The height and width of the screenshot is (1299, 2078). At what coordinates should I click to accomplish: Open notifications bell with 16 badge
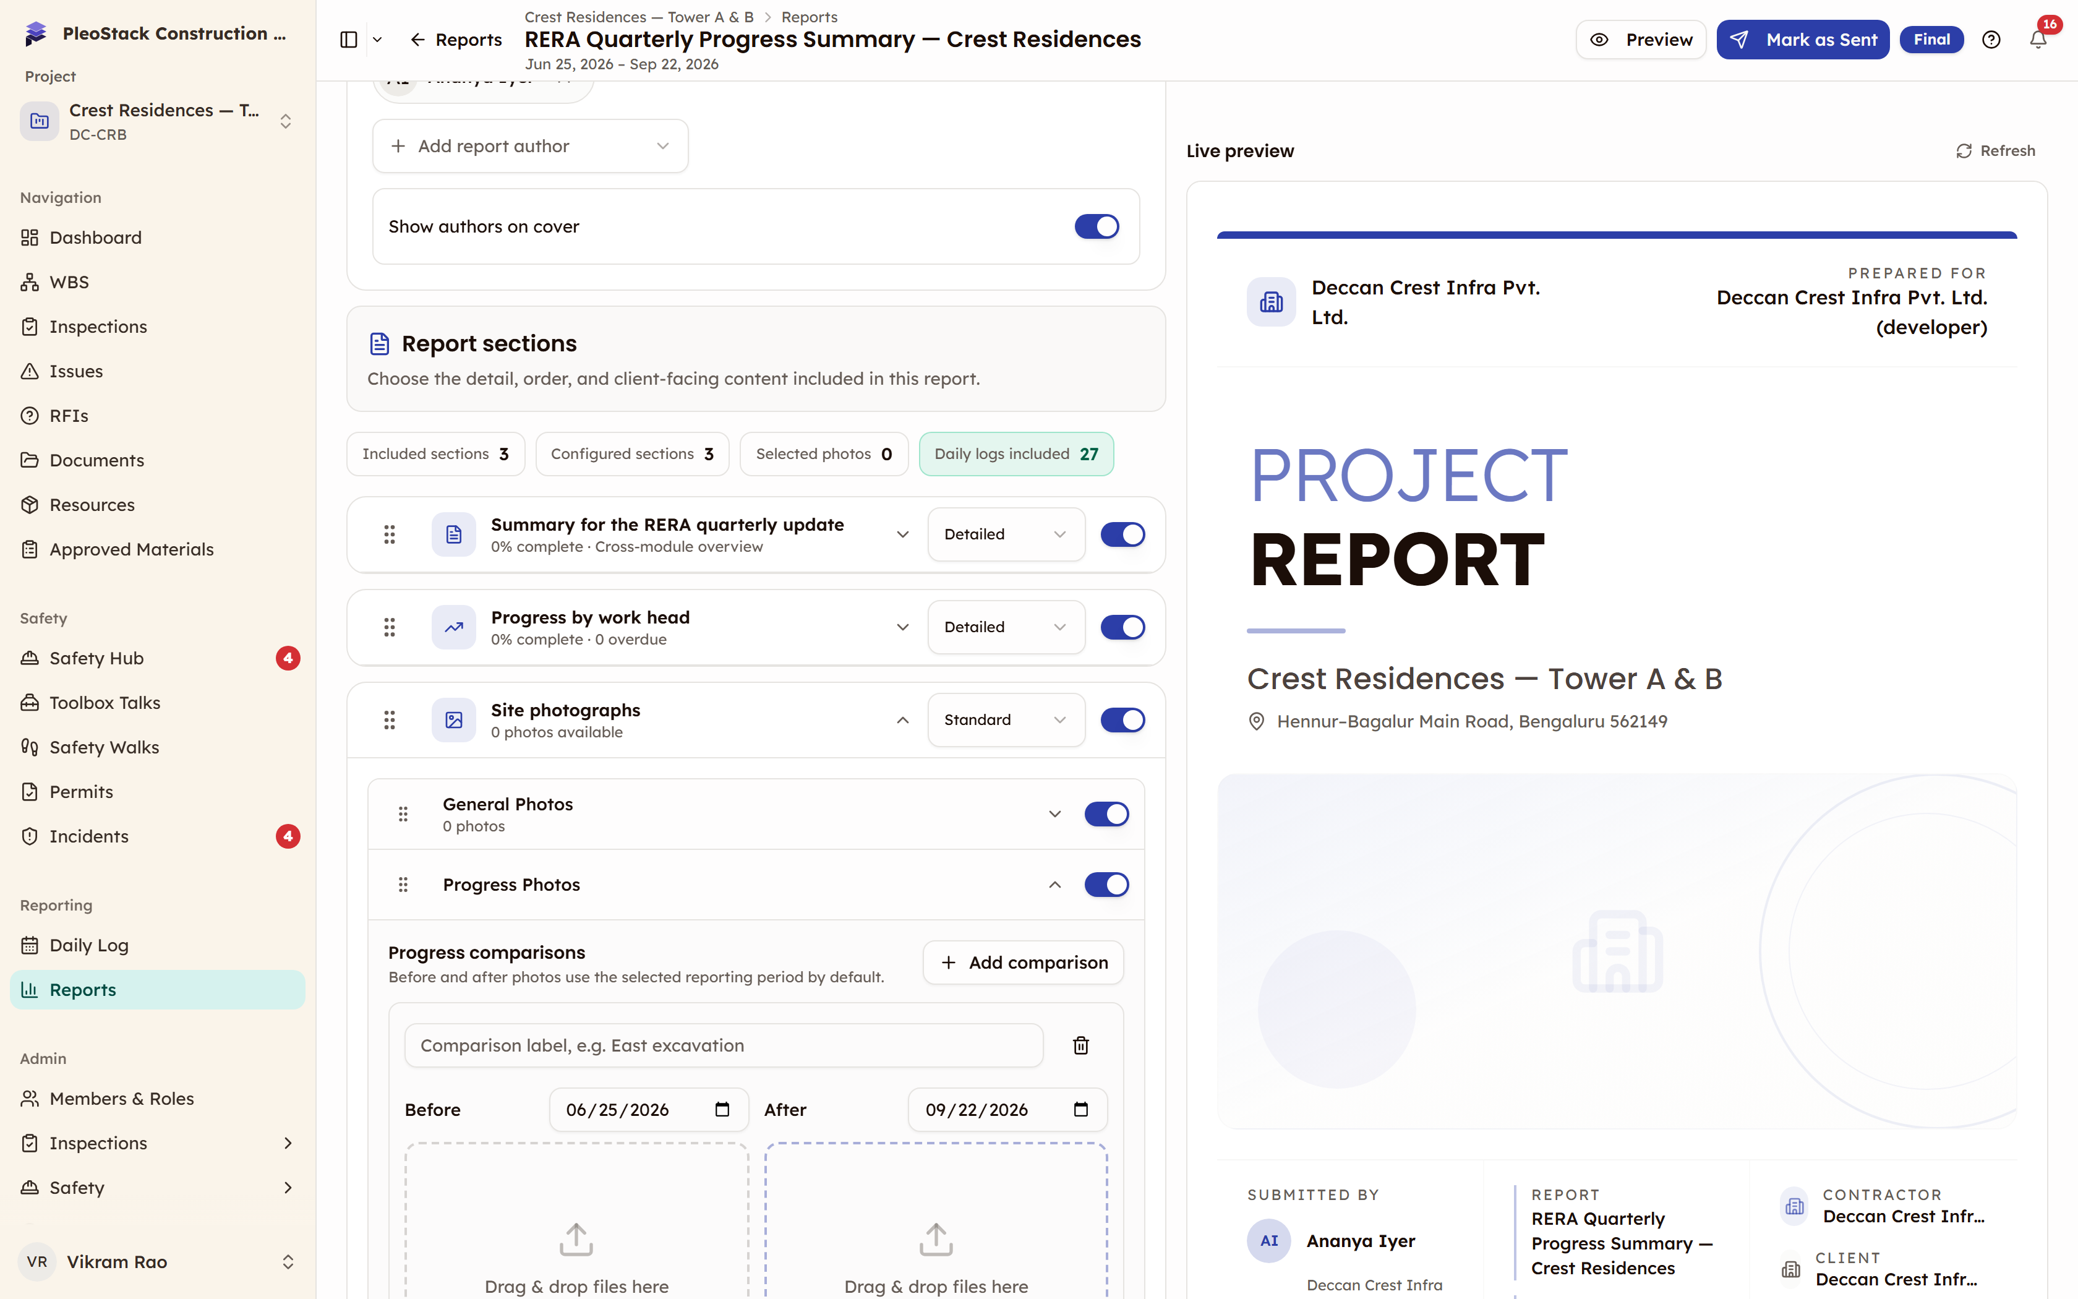[2038, 40]
